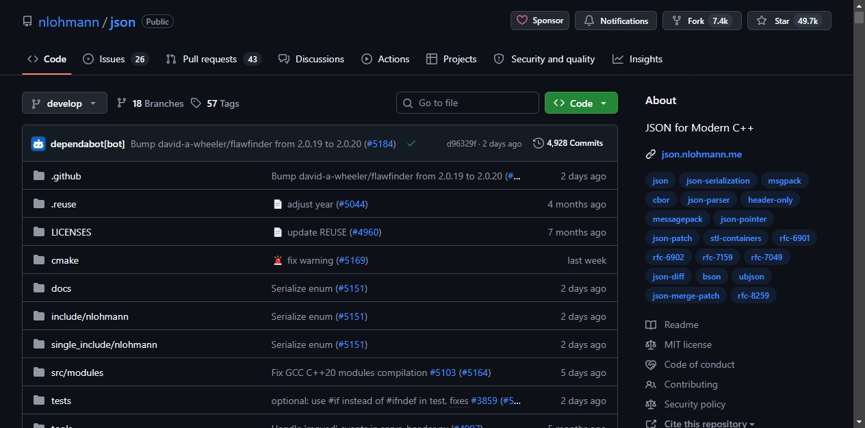Open the src/modules folder

tap(77, 373)
